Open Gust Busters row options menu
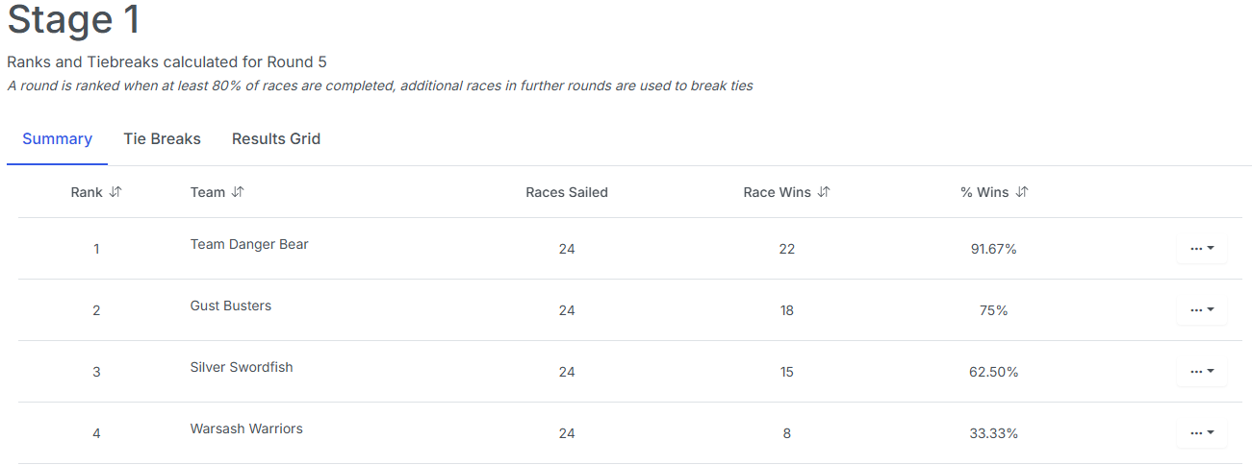This screenshot has height=465, width=1252. [x=1201, y=310]
